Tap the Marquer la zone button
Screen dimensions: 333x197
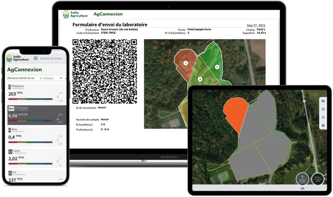[x=302, y=179]
